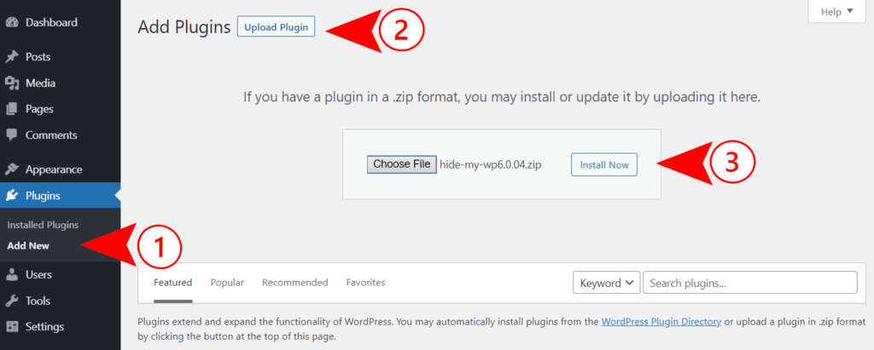
Task: Open the Keyword search type dropdown
Action: tap(606, 283)
